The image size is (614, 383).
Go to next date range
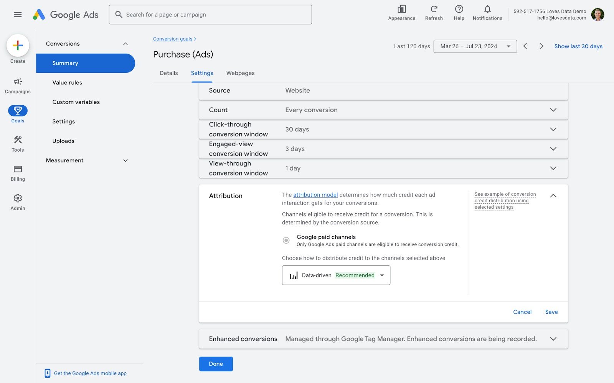[541, 46]
